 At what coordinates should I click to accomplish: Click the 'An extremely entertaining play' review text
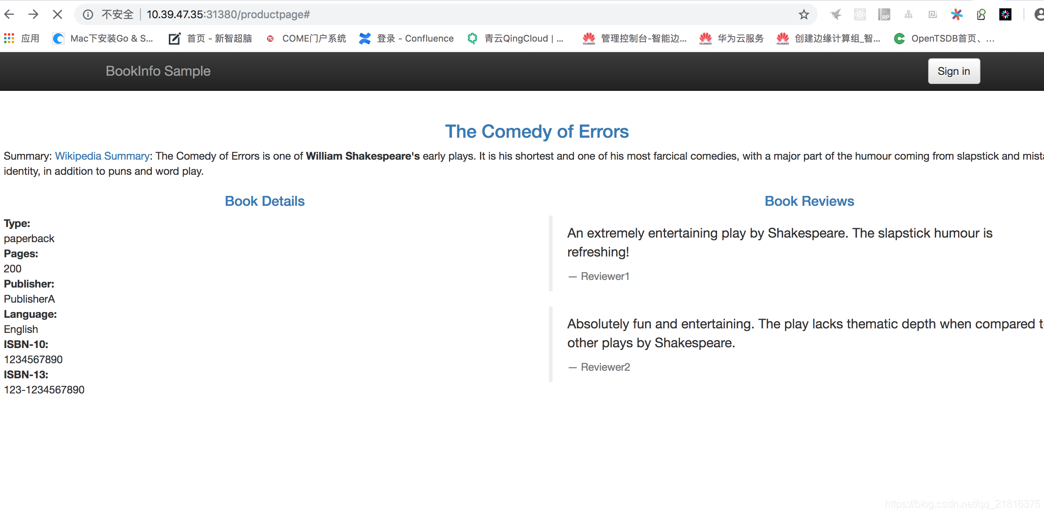pos(779,243)
